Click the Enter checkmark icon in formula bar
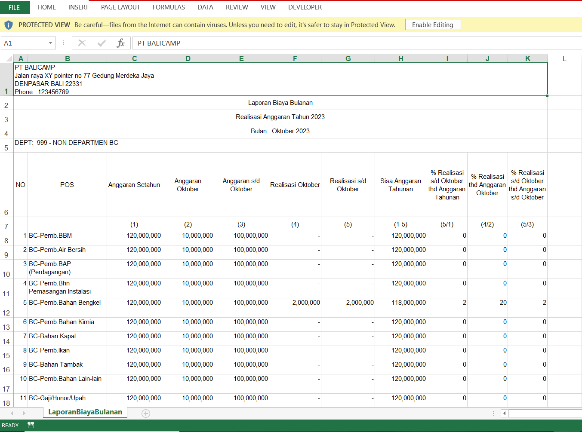 click(102, 43)
